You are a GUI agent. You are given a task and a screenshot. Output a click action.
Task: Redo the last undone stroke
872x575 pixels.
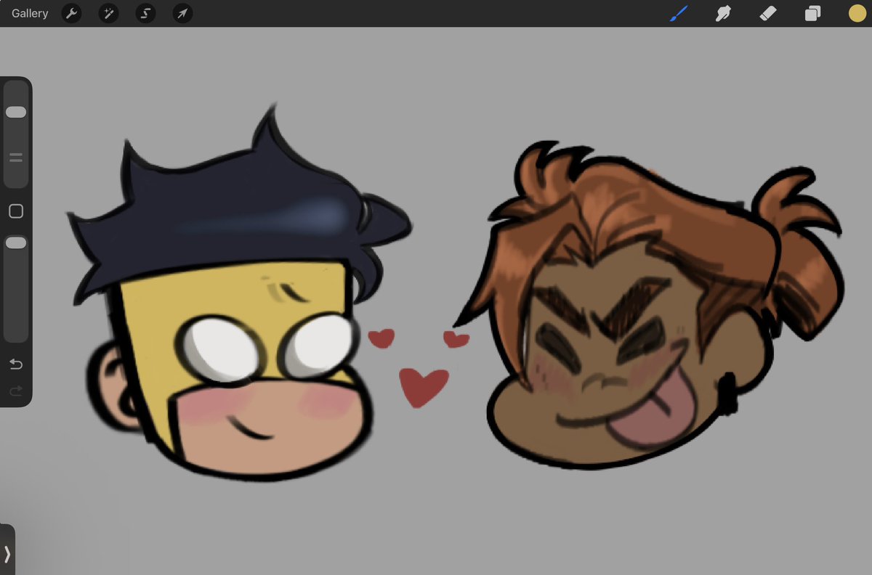coord(16,391)
